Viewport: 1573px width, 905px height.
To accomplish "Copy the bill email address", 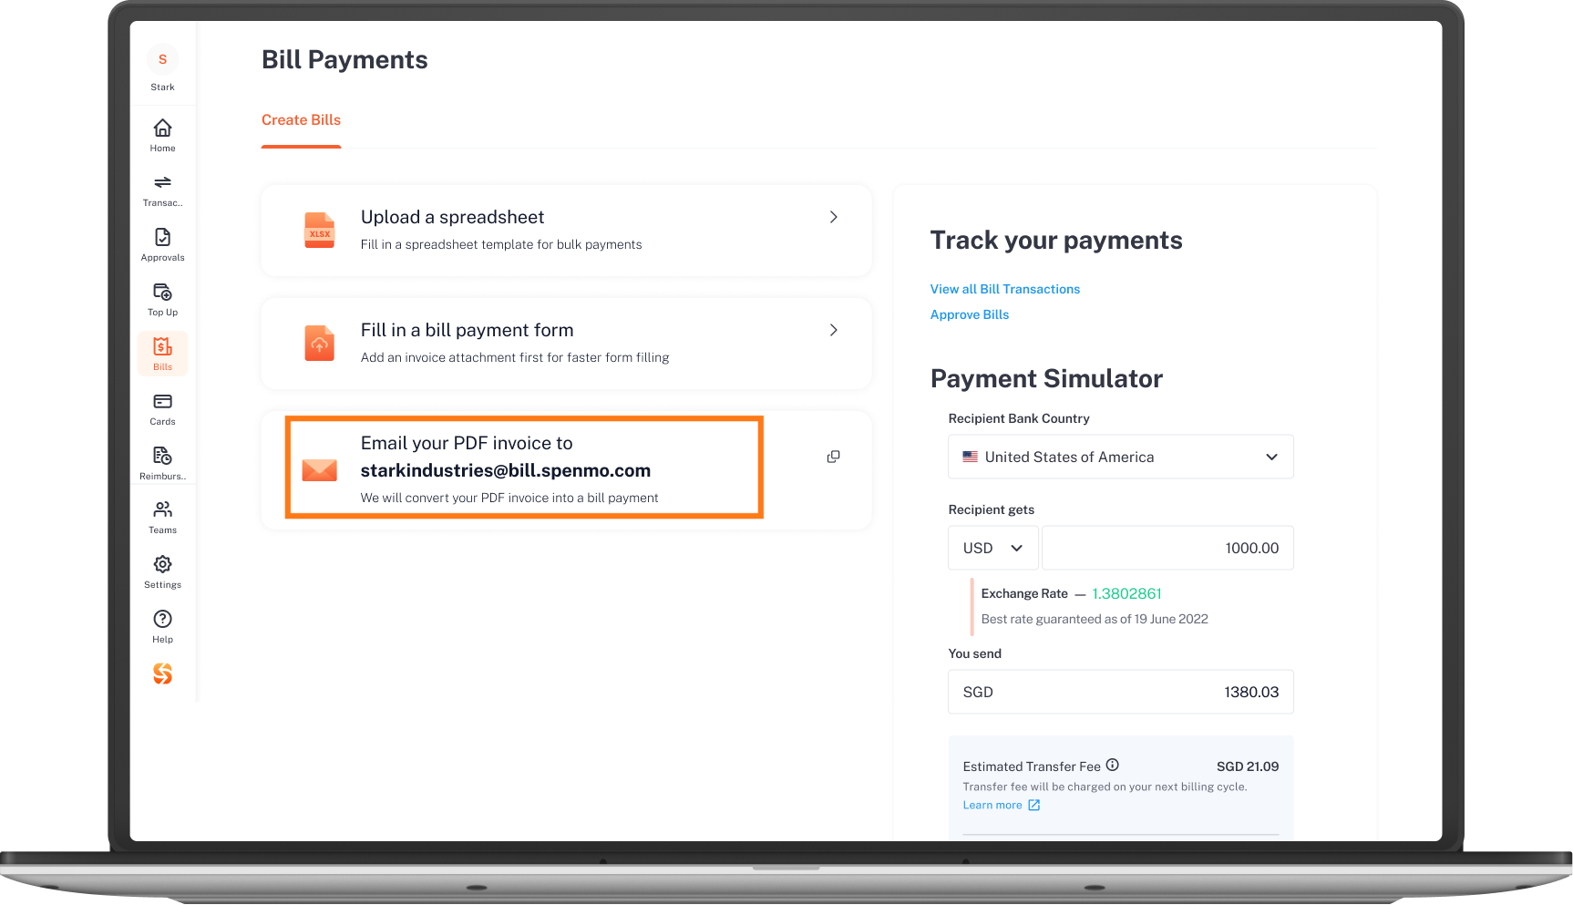I will click(833, 457).
